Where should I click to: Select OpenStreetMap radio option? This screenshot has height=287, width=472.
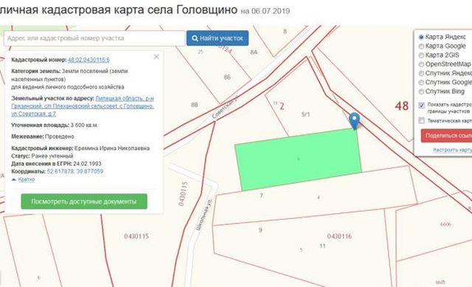[421, 64]
